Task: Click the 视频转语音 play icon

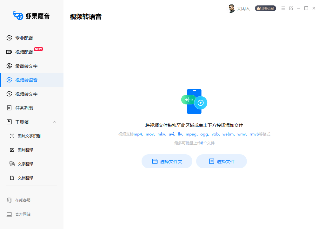Action: tap(9, 80)
